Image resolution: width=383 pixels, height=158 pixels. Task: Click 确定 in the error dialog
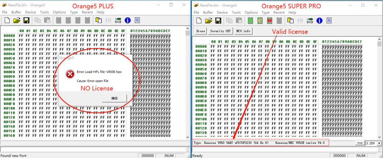[115, 99]
